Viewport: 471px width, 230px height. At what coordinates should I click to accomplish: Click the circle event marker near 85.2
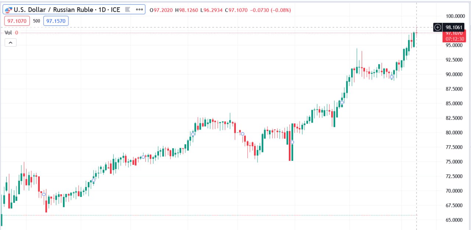point(342,102)
